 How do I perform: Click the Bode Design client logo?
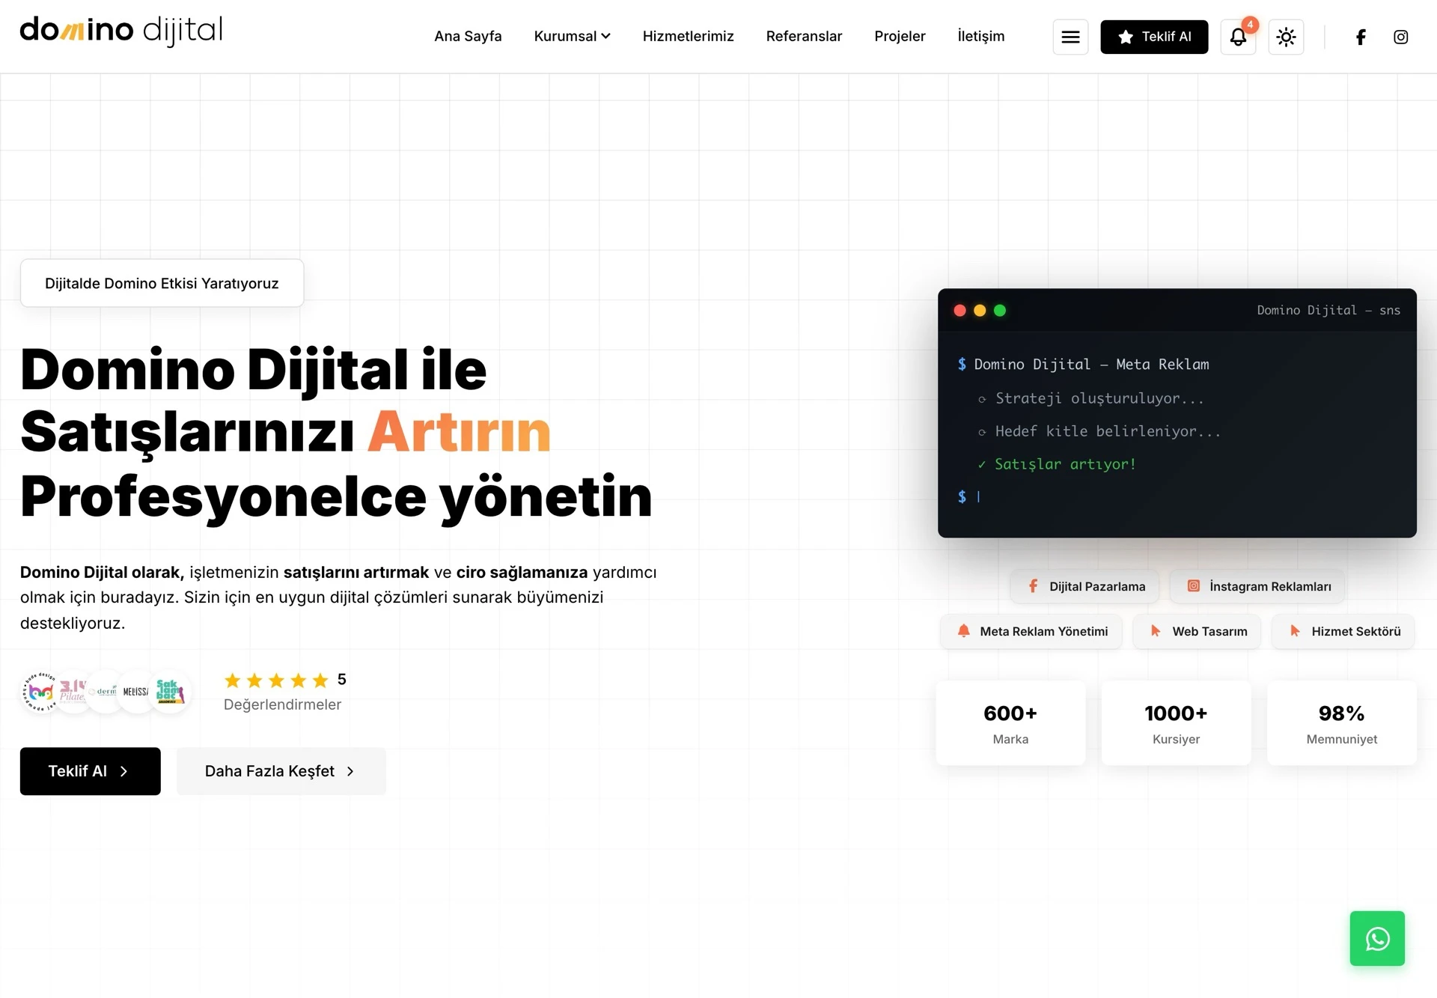click(40, 692)
